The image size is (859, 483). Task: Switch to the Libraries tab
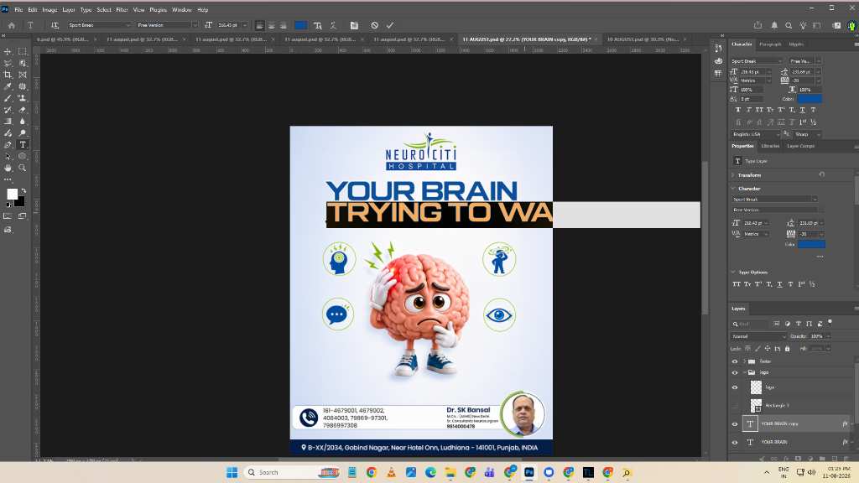(x=770, y=146)
